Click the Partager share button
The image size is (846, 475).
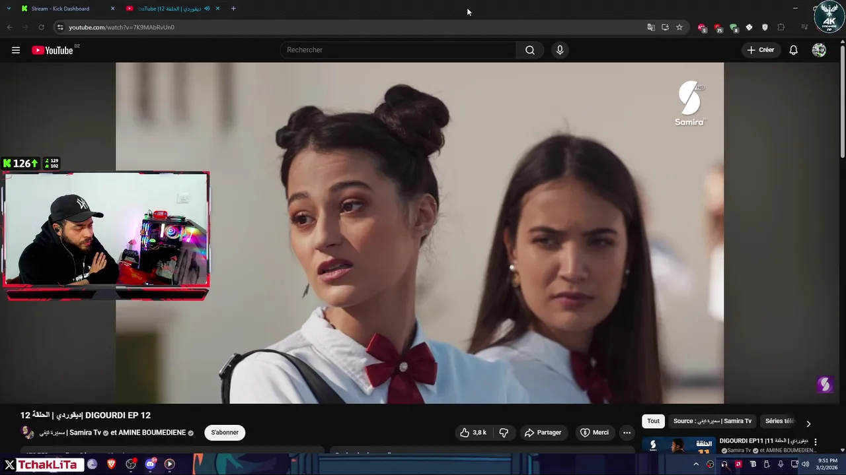(543, 433)
